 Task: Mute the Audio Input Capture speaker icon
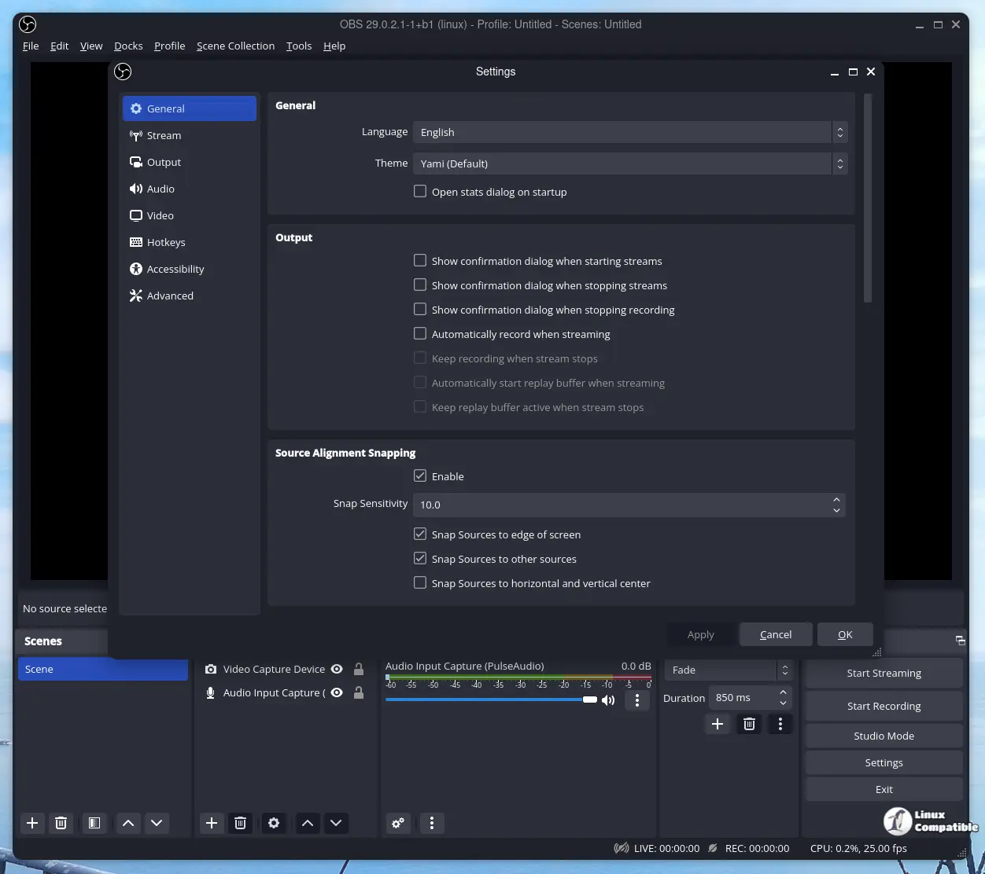608,700
